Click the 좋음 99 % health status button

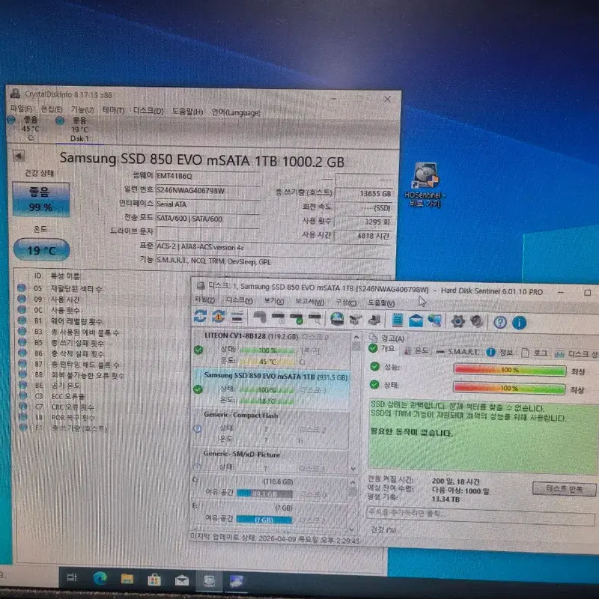[41, 199]
